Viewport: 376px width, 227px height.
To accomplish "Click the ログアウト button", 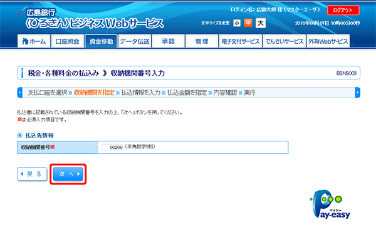I will click(343, 10).
